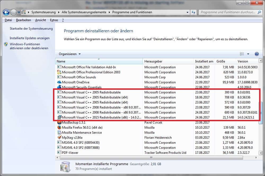
Task: Click Tracker Software Products Ltd publisher cell
Action: [165, 152]
